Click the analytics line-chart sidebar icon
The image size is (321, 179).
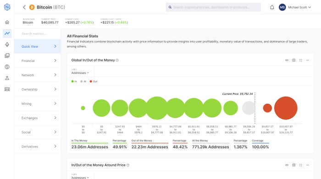7,33
